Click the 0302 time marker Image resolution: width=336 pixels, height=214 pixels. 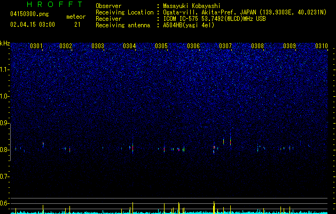[x=66, y=46]
